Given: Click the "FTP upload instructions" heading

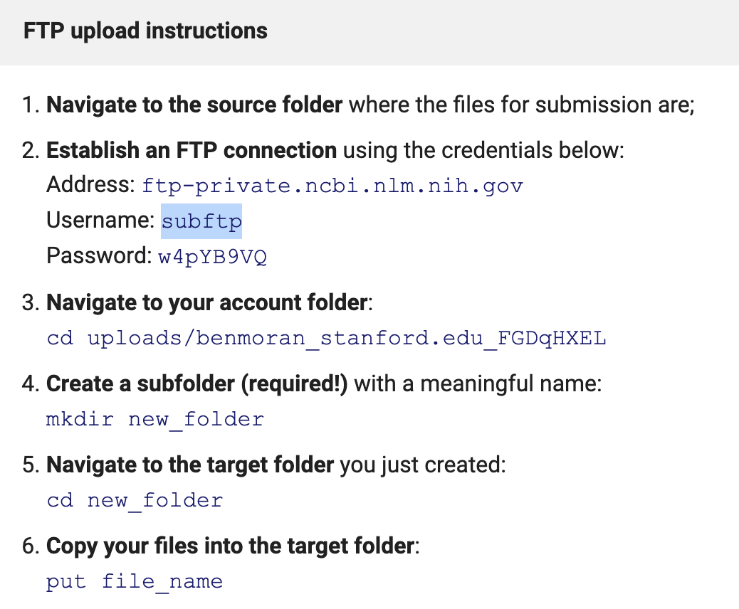Looking at the screenshot, I should [x=145, y=31].
